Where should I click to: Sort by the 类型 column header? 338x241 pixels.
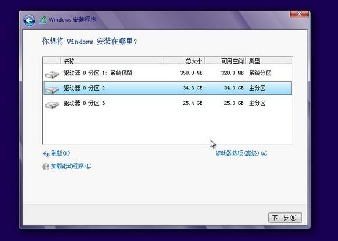(x=269, y=61)
